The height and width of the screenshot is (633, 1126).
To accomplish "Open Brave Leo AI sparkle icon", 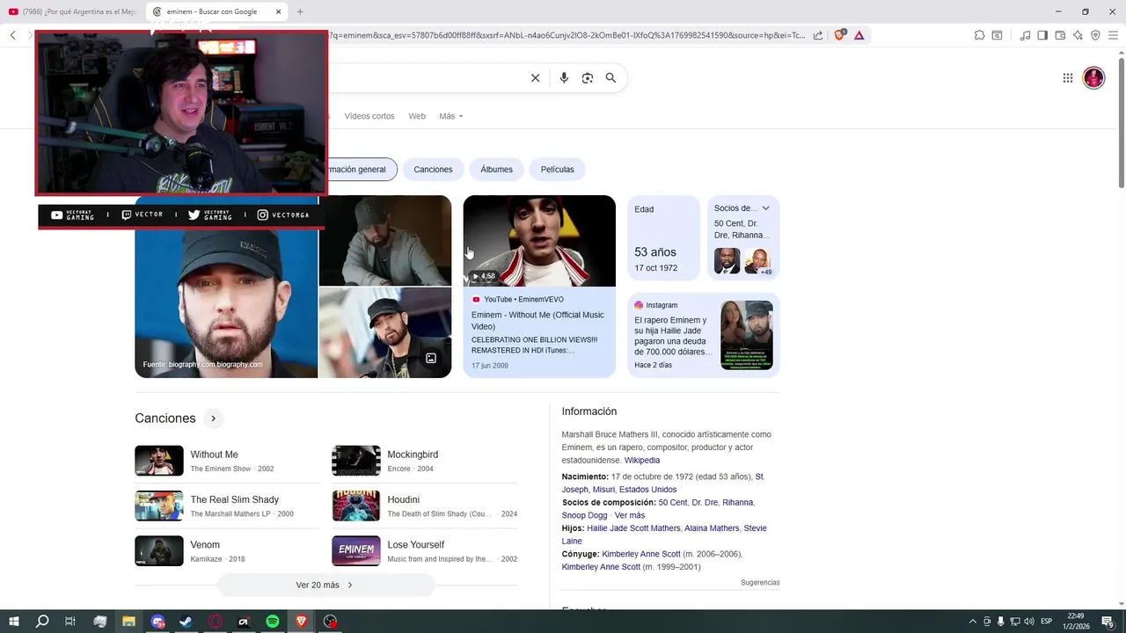I will pyautogui.click(x=1078, y=35).
